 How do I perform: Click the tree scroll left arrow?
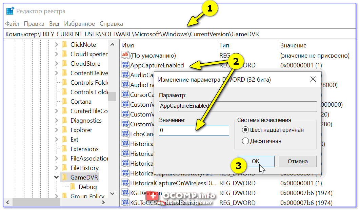pos(8,203)
